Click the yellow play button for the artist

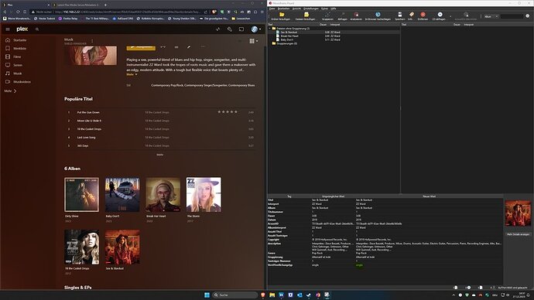141,47
